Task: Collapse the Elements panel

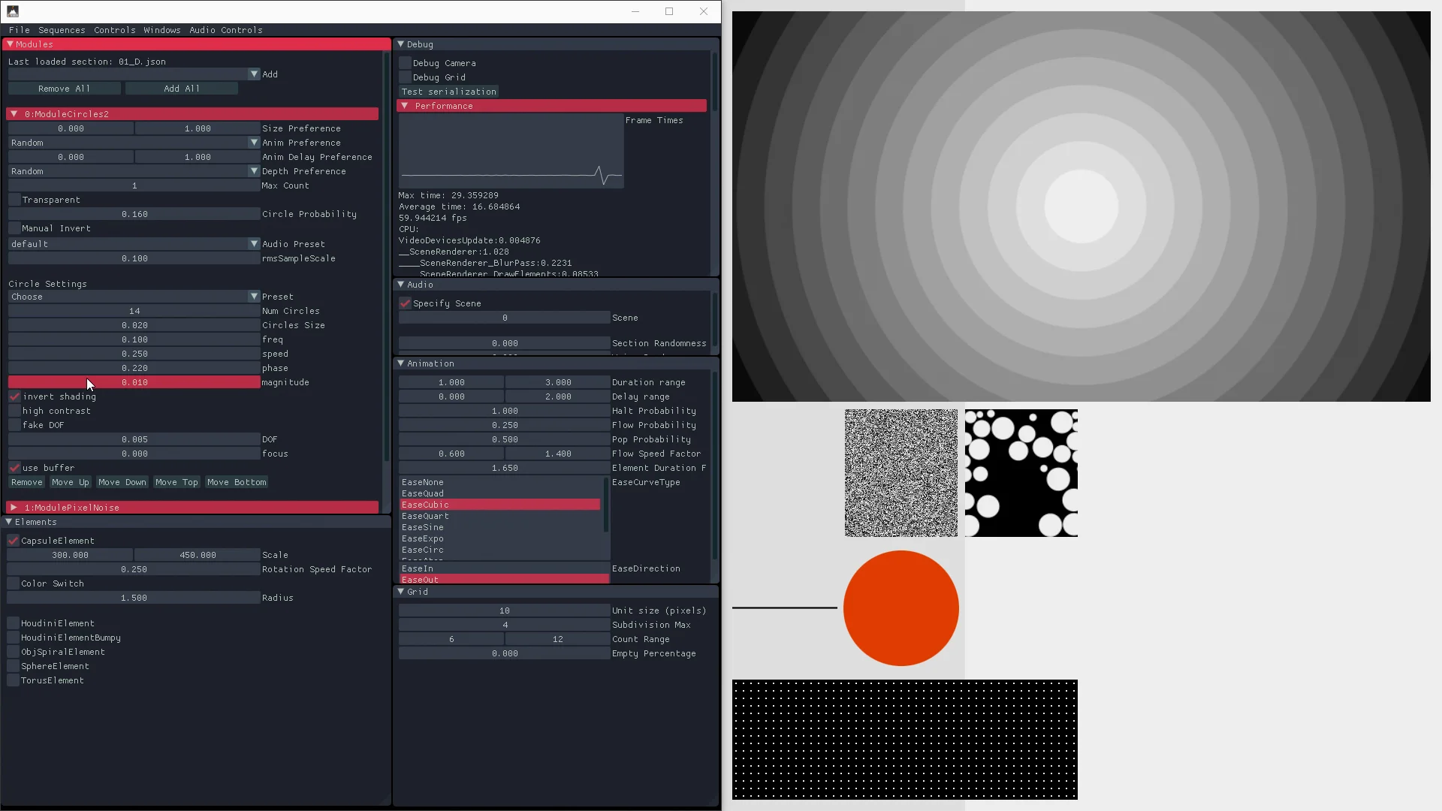Action: (8, 522)
